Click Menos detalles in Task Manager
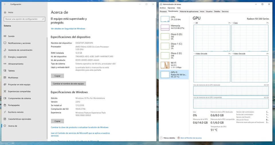This screenshot has height=145, width=275. click(x=169, y=138)
